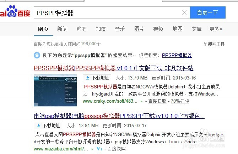Click the result count text 约196,000个
Screen dimensions: 238x154
[89, 44]
